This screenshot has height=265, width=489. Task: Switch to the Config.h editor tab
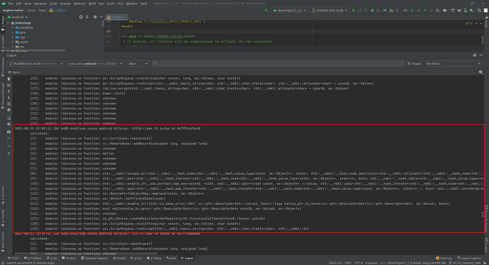click(117, 17)
